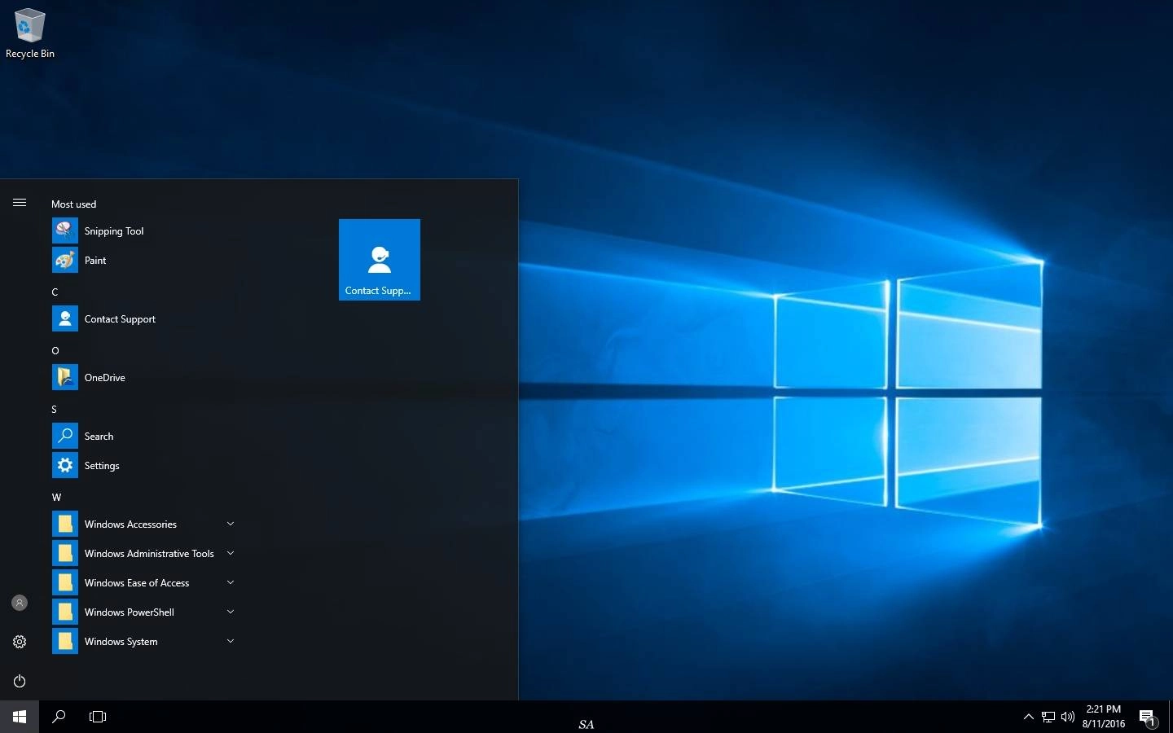Click the network status tray icon

[x=1048, y=717]
